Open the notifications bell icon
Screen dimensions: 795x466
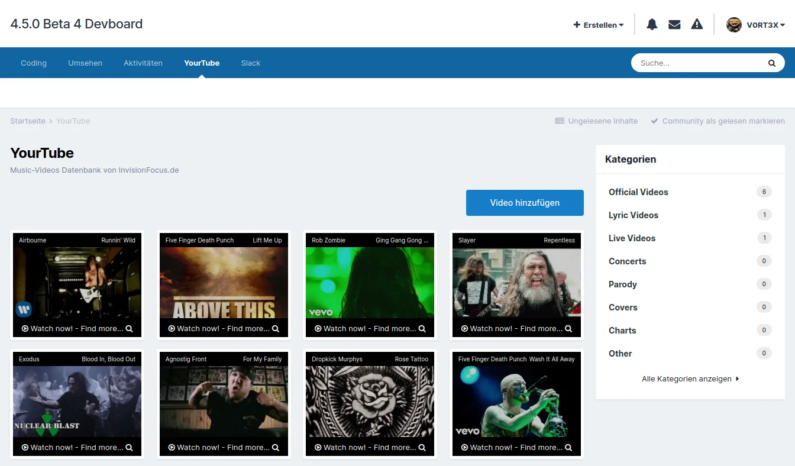click(652, 24)
